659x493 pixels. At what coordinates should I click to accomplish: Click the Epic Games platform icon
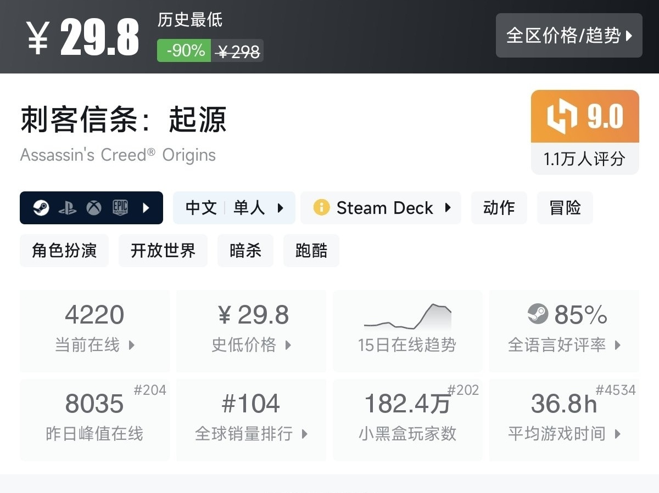(x=120, y=208)
